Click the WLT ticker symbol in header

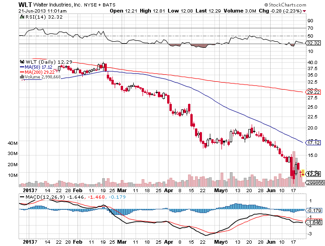pyautogui.click(x=25, y=5)
